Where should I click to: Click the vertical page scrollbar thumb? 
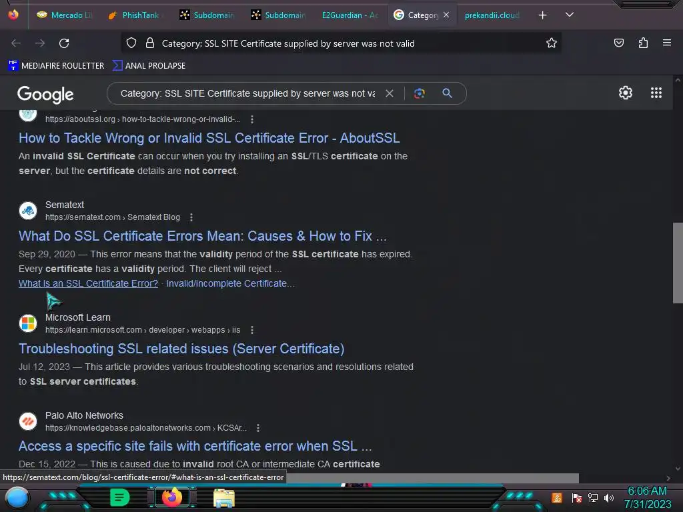(678, 263)
